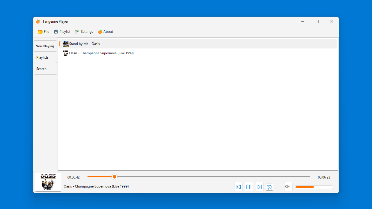The width and height of the screenshot is (372, 209).
Task: Open the About menu
Action: (x=105, y=32)
